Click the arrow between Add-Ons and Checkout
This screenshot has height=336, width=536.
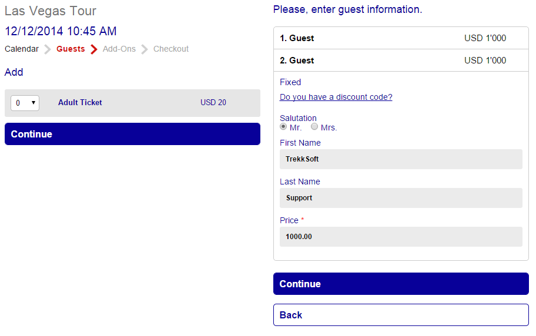point(145,49)
